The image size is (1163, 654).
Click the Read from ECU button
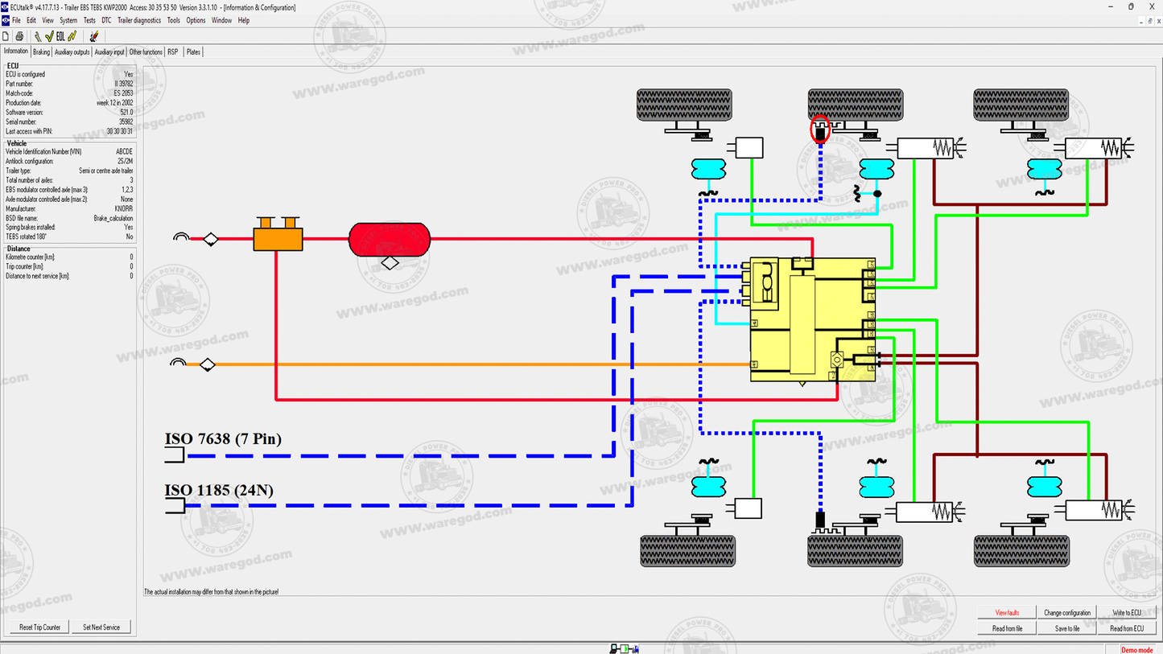[1127, 628]
